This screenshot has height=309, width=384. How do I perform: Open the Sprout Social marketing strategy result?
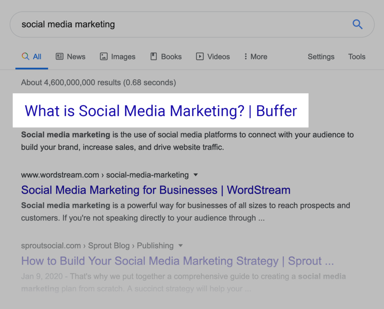tap(177, 261)
